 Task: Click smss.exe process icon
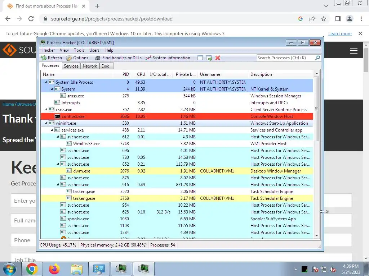click(63, 96)
